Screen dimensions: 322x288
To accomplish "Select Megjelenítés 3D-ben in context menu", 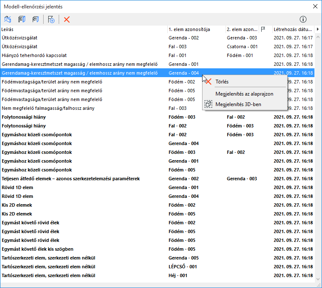I will coord(238,104).
